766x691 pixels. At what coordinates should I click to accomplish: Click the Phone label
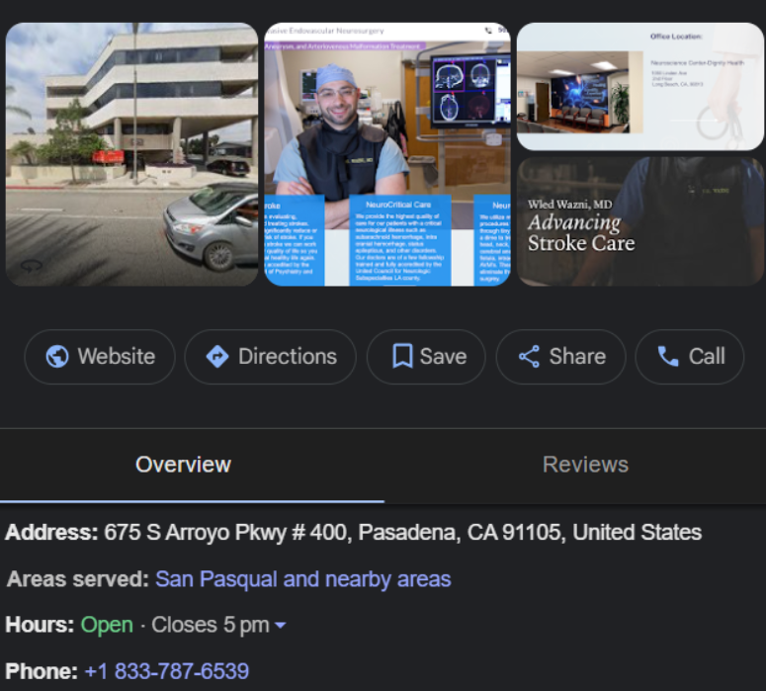pyautogui.click(x=42, y=671)
